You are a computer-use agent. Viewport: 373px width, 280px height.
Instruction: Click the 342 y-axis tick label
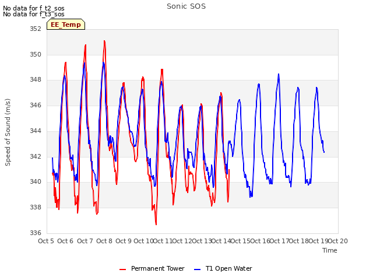[x=36, y=156]
